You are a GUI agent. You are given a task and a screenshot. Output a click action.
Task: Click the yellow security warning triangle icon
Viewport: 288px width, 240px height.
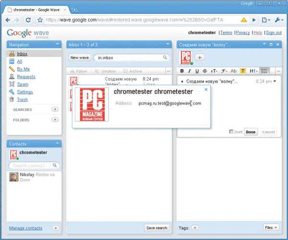[244, 20]
